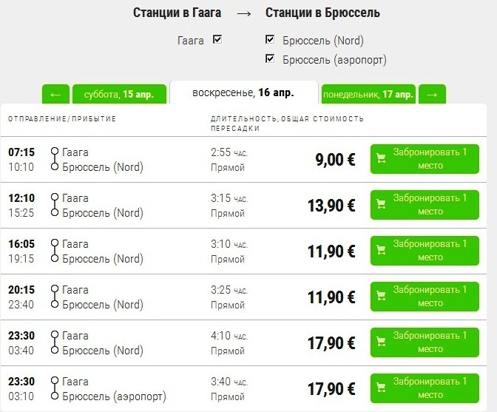Click the previous day left arrow button
Viewport: 497px width, 412px height.
coord(55,95)
